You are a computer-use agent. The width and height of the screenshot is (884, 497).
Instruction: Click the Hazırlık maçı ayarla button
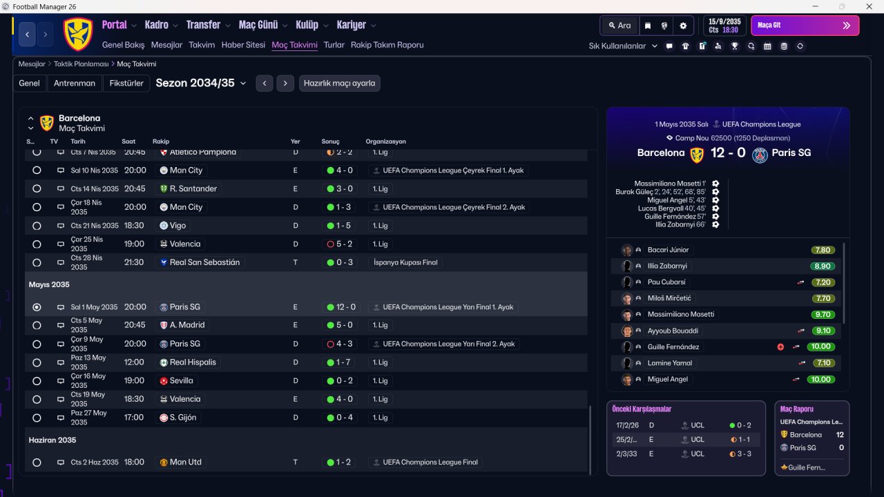[x=340, y=84]
